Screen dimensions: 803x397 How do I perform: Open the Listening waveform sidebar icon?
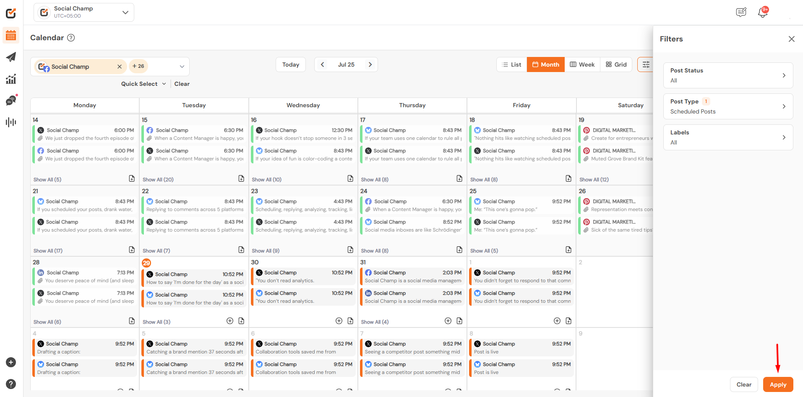[x=11, y=122]
